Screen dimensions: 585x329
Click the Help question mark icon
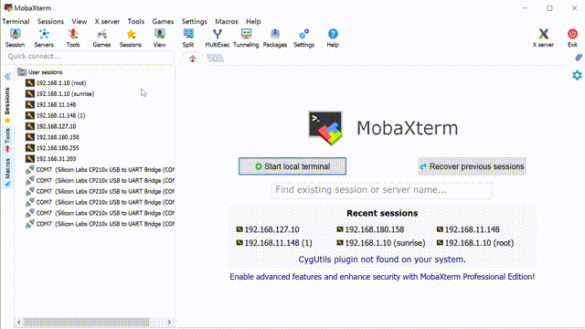tap(333, 38)
